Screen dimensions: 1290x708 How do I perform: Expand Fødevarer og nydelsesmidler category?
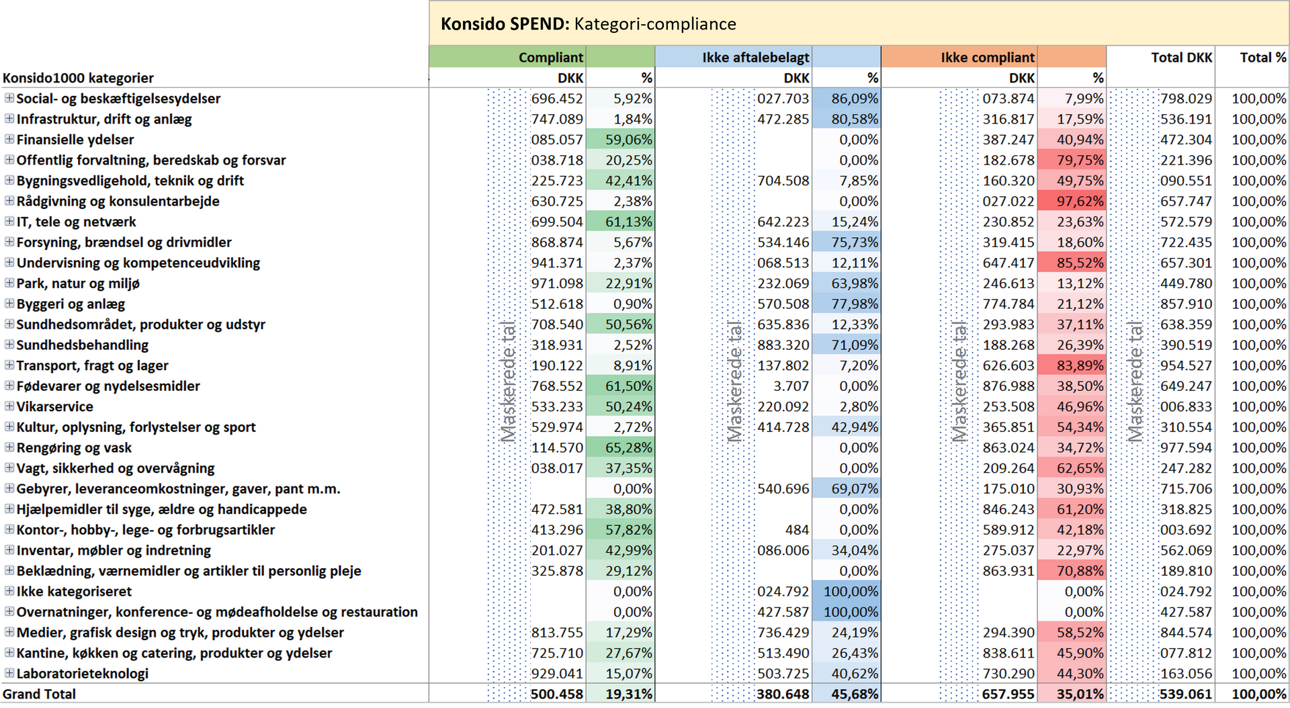click(9, 386)
